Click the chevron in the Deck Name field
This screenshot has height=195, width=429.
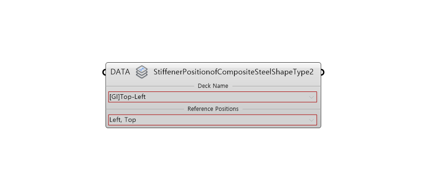pos(311,97)
